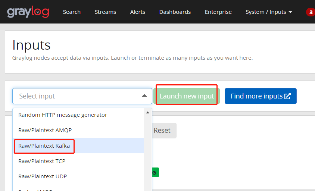Click the Launch new input button
This screenshot has height=191, width=315.
click(187, 96)
